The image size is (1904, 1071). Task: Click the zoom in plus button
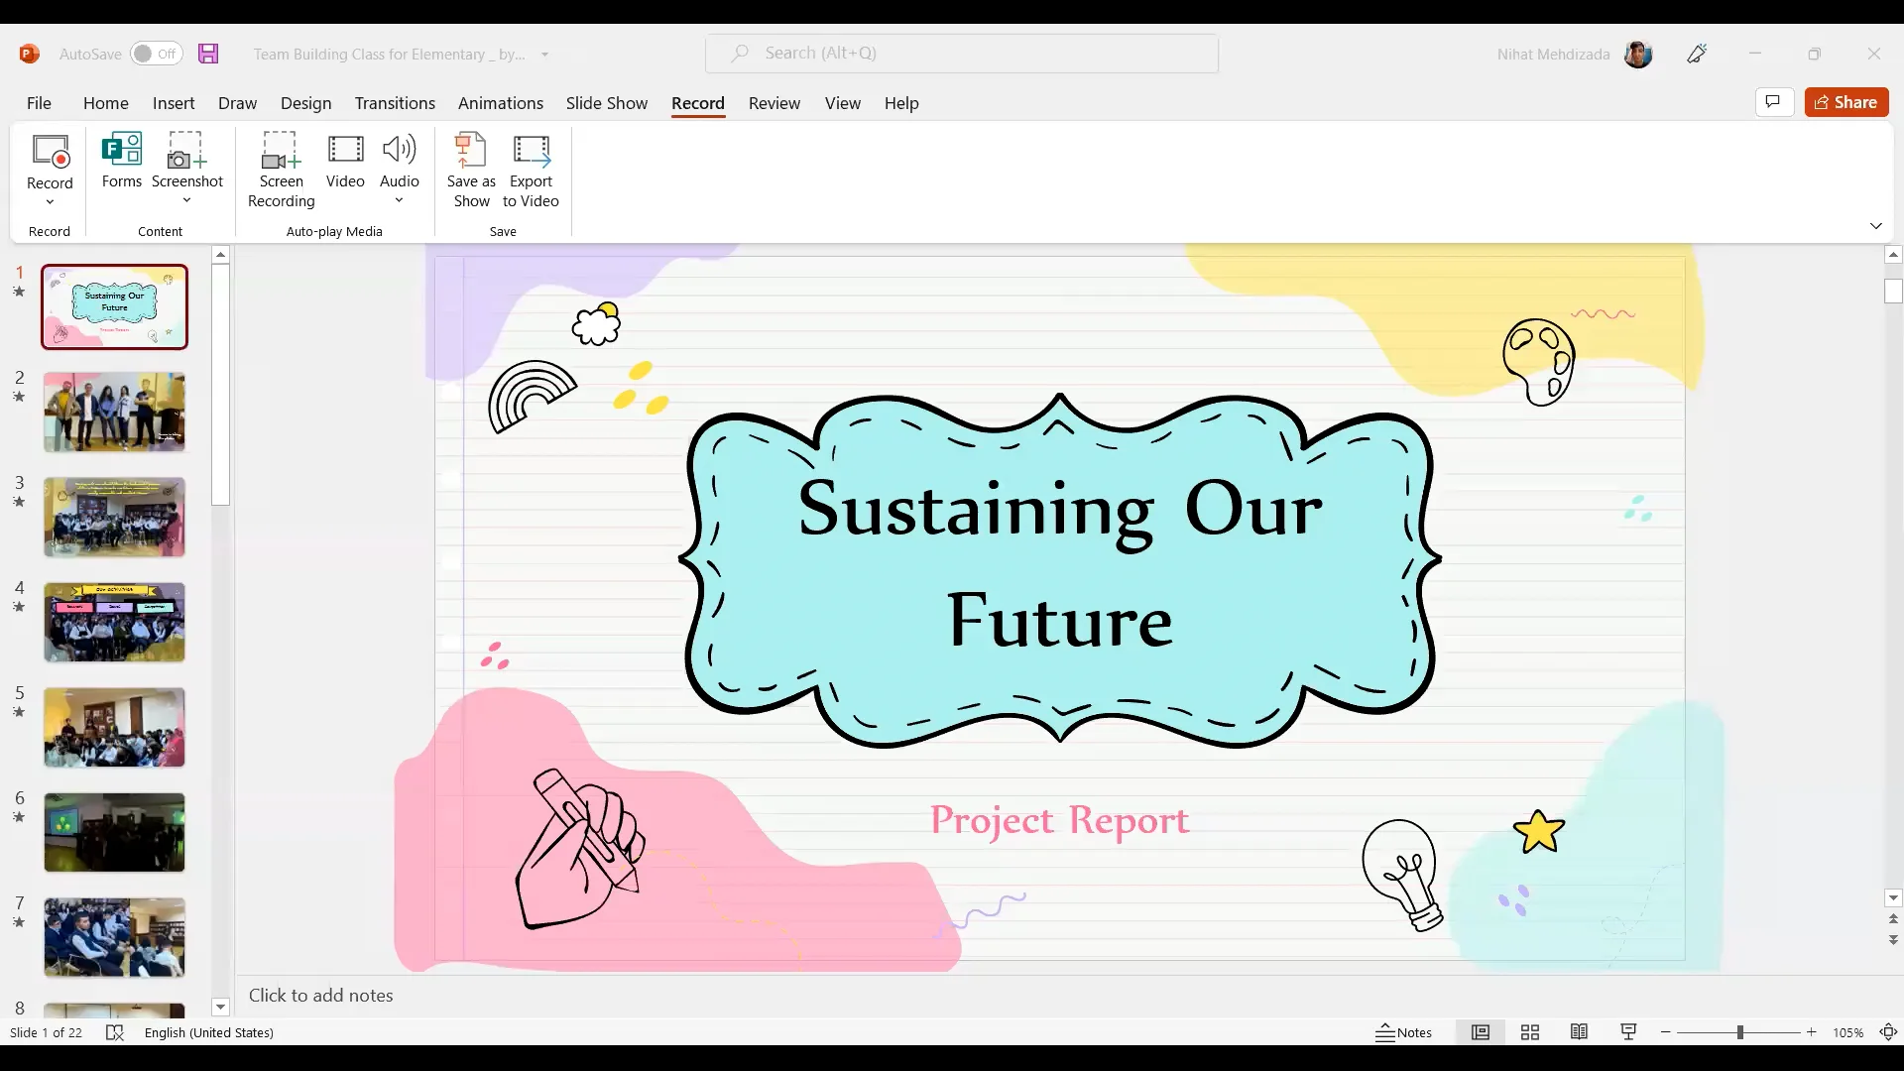[x=1811, y=1032]
